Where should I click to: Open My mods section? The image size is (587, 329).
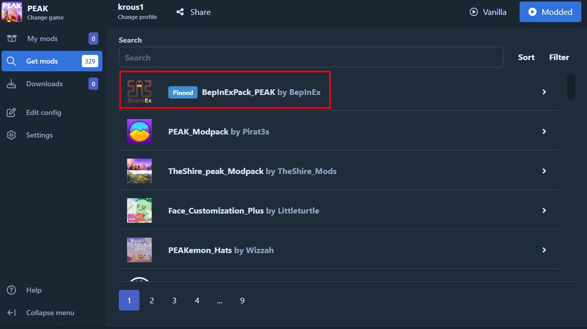click(51, 38)
